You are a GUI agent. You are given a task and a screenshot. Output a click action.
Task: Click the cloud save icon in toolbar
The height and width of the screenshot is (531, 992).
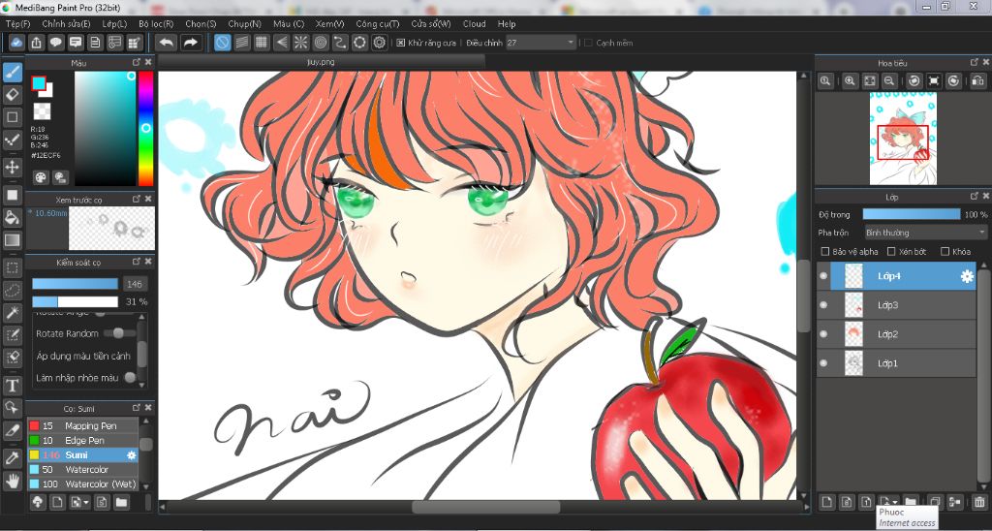[x=17, y=43]
